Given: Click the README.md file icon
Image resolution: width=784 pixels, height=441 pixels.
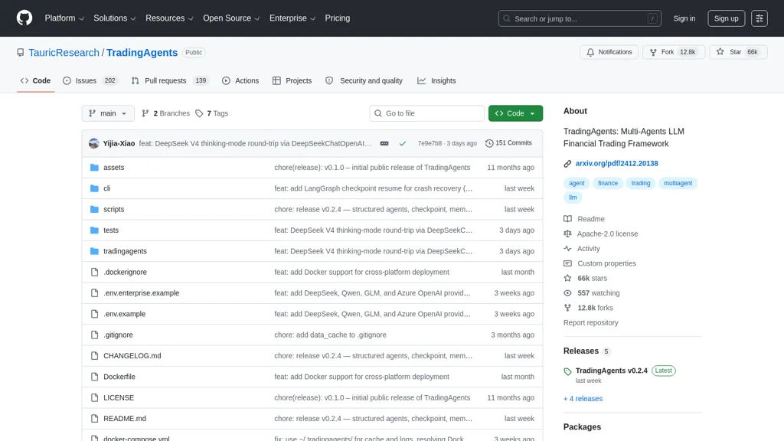Looking at the screenshot, I should click(x=94, y=419).
